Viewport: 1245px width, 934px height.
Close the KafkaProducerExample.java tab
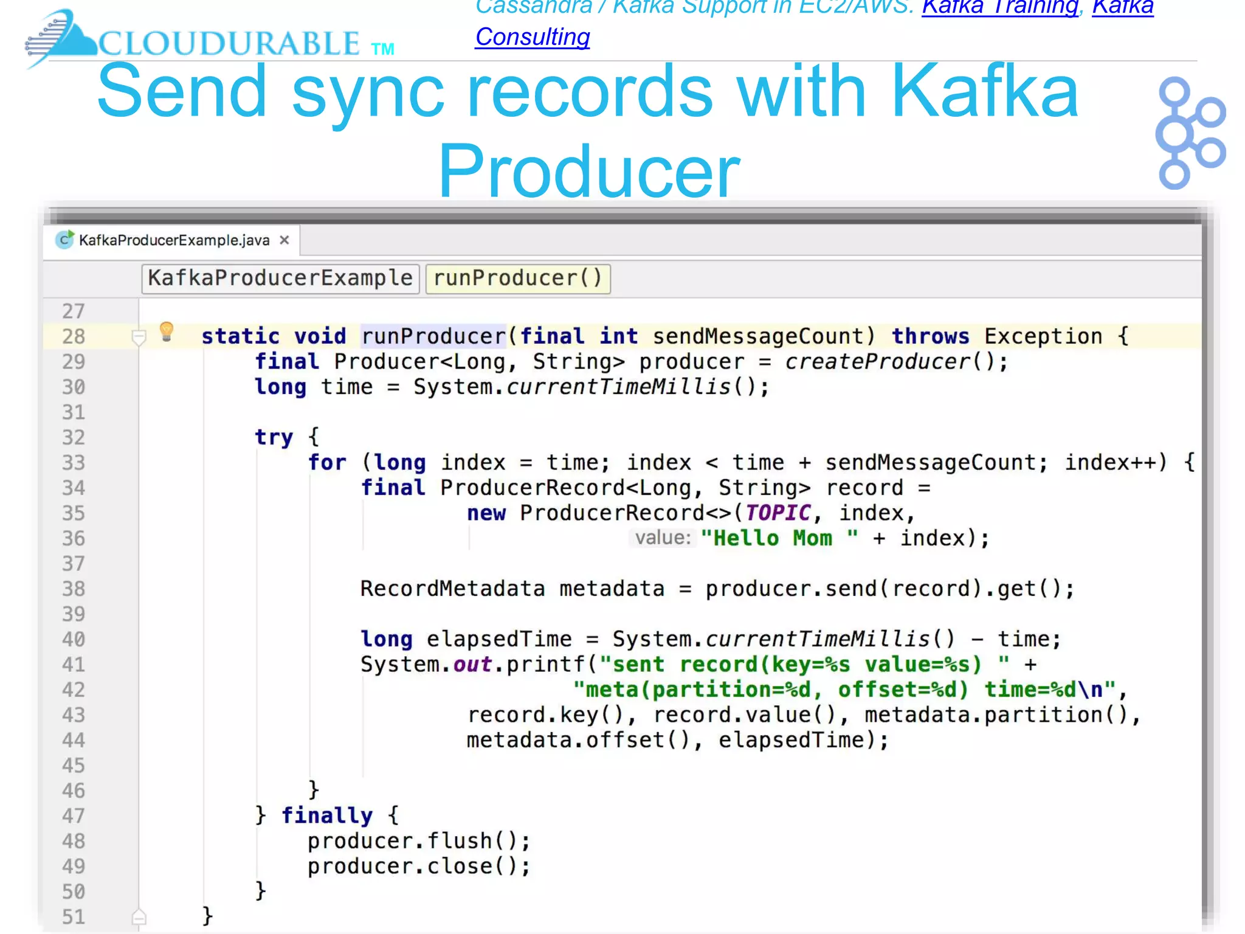284,240
